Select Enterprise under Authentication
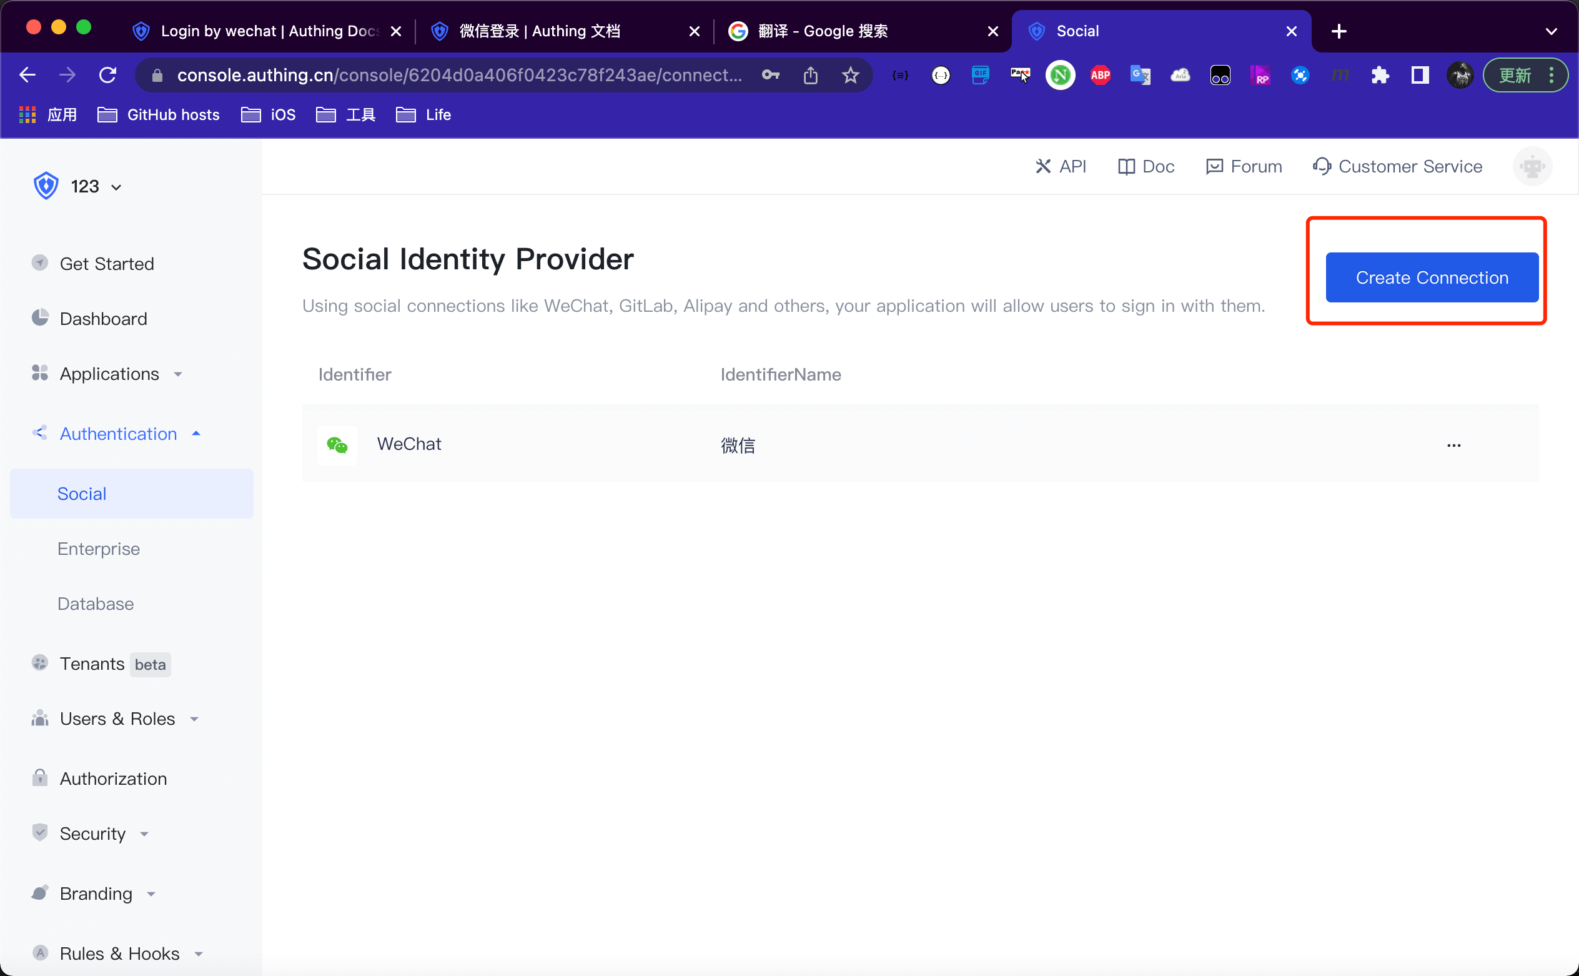 [99, 549]
